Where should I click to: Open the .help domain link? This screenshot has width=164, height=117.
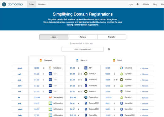pos(20,115)
